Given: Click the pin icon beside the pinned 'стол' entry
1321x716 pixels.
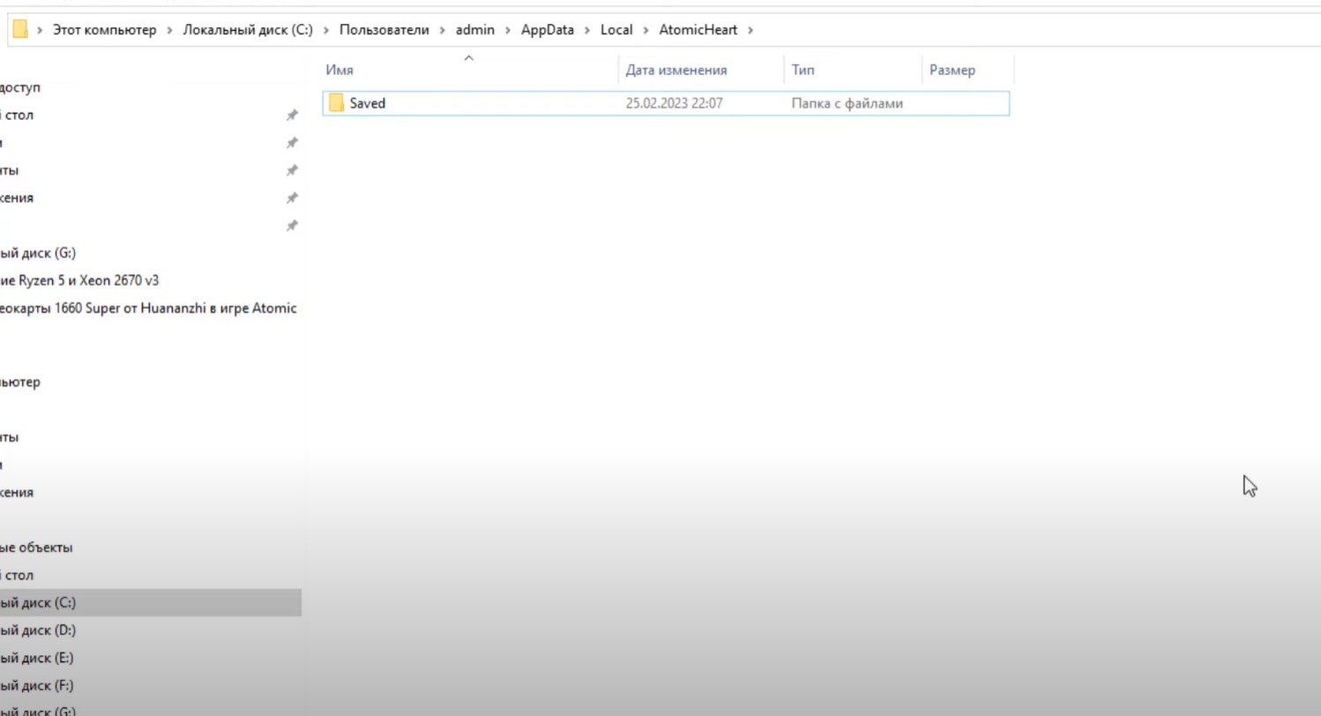Looking at the screenshot, I should 292,116.
